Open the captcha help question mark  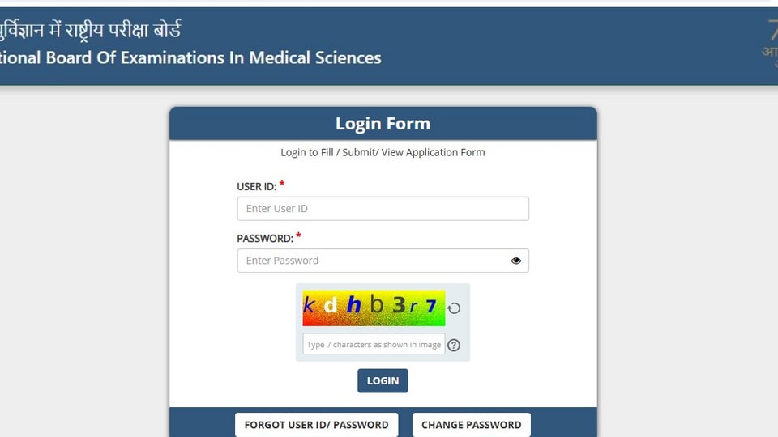[x=454, y=345]
